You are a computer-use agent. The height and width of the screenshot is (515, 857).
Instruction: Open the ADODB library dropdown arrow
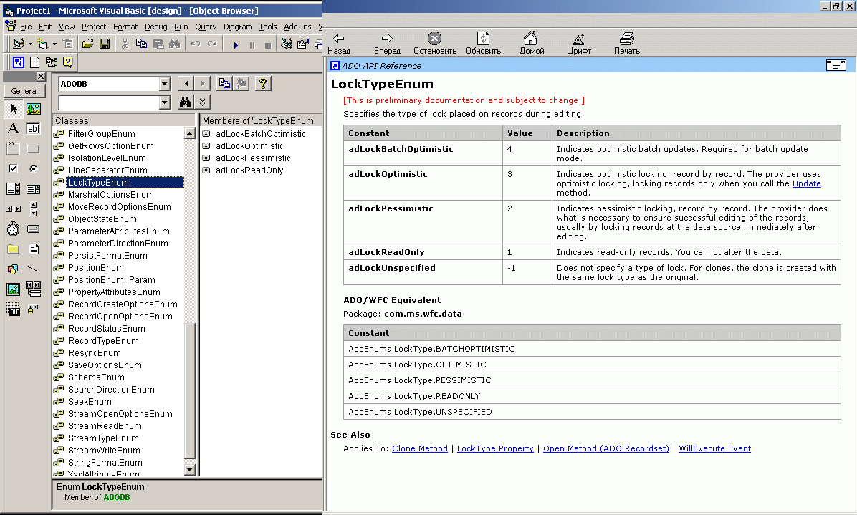coord(165,84)
